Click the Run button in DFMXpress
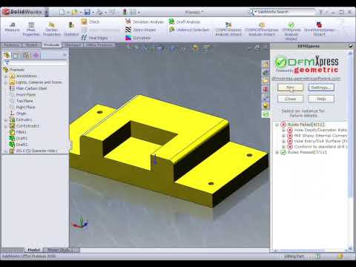356x267 pixels. point(290,88)
